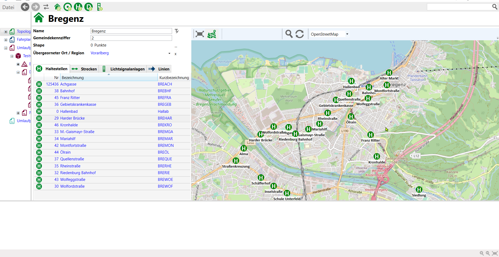Expand the Fahrplan tree node
Screen dimensions: 499x257
click(x=6, y=40)
